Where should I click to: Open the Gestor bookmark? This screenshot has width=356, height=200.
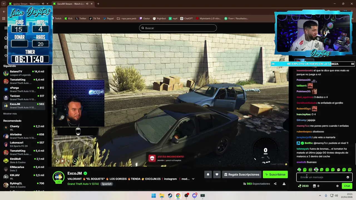point(145,19)
